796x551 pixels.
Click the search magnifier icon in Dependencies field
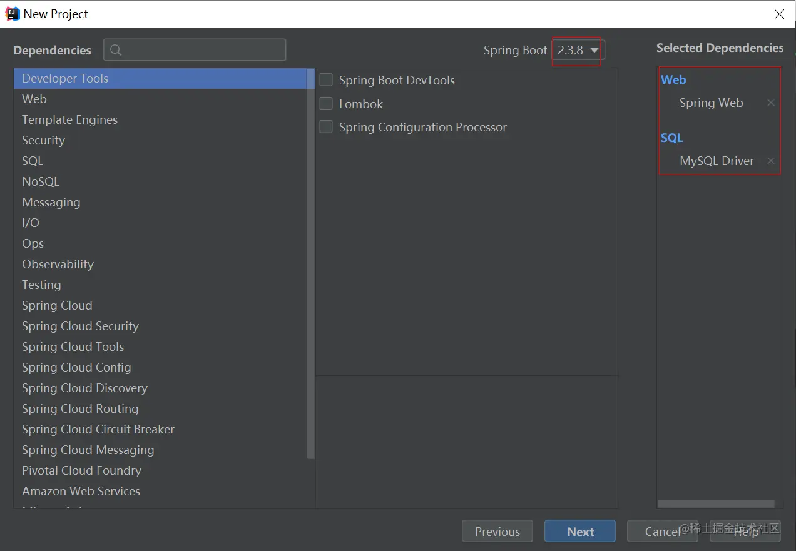pyautogui.click(x=116, y=50)
